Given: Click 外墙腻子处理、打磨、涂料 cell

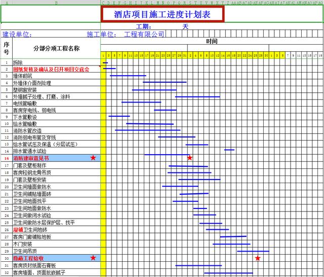Looking at the screenshot, I should click(56, 97).
